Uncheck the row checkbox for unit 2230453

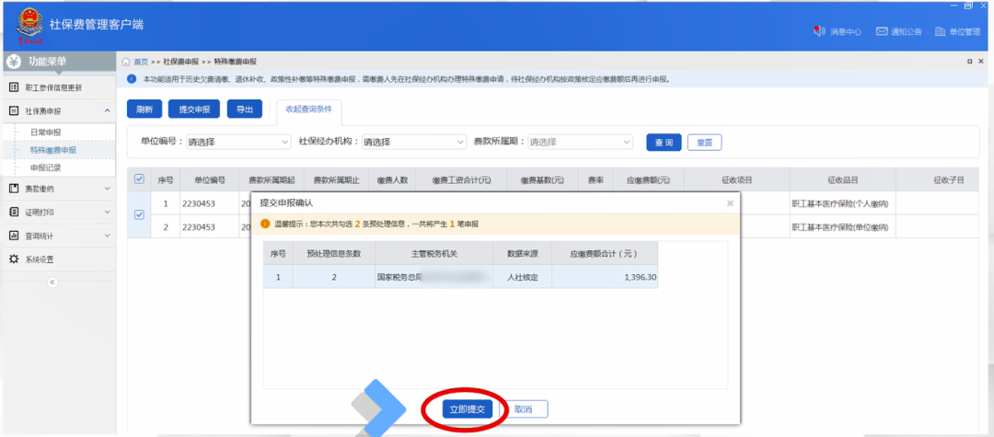140,215
